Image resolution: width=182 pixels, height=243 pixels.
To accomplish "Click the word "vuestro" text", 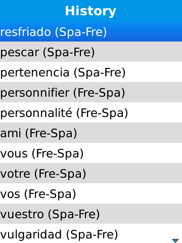I will (22, 214).
